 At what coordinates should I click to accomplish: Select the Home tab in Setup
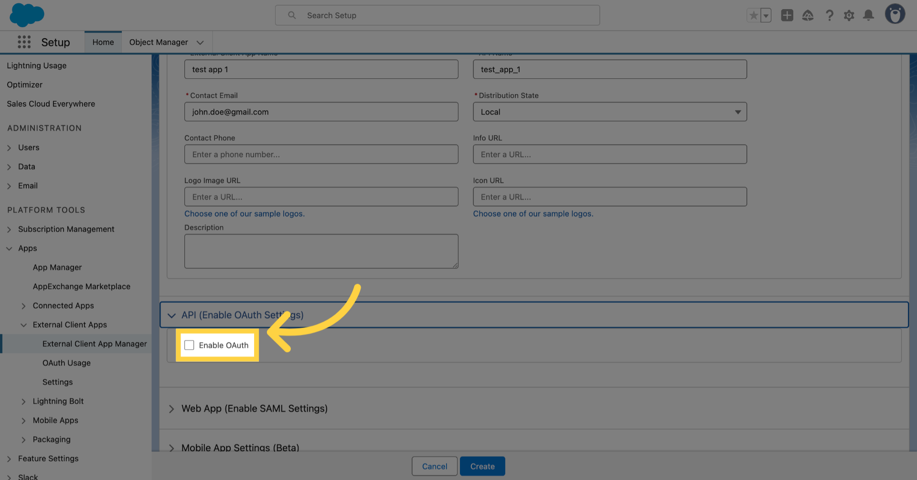tap(103, 42)
